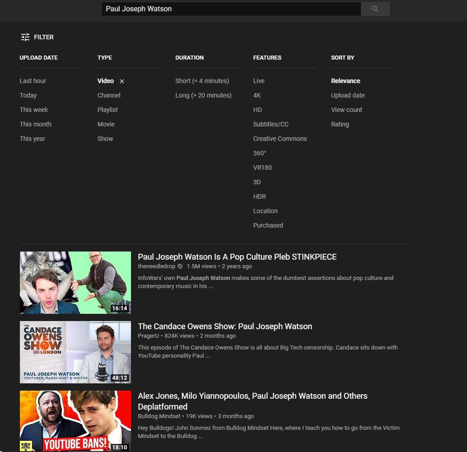Enable the Creative Commons filter

click(280, 139)
